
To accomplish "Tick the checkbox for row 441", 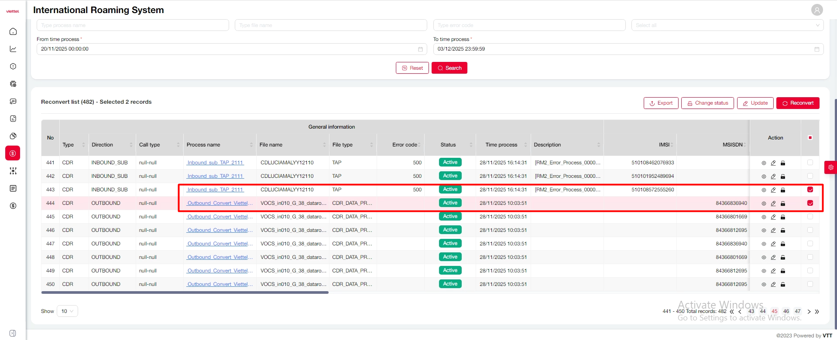I will (810, 163).
